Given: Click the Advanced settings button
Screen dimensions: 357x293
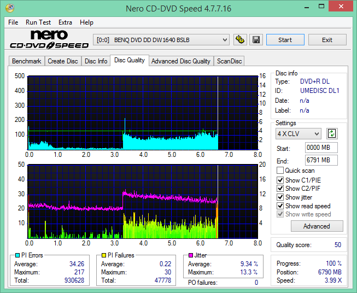Looking at the screenshot, I should click(317, 226).
